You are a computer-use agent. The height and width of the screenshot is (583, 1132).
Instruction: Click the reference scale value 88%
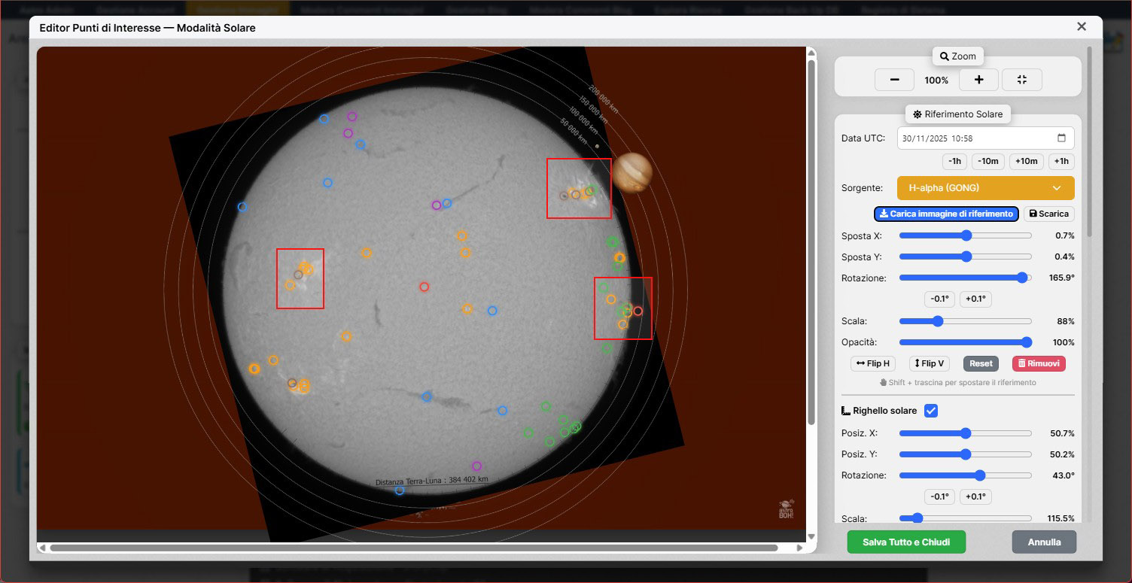pos(1066,321)
